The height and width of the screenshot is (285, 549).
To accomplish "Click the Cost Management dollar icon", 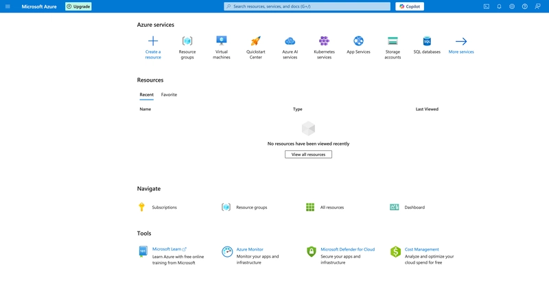I will (x=396, y=252).
